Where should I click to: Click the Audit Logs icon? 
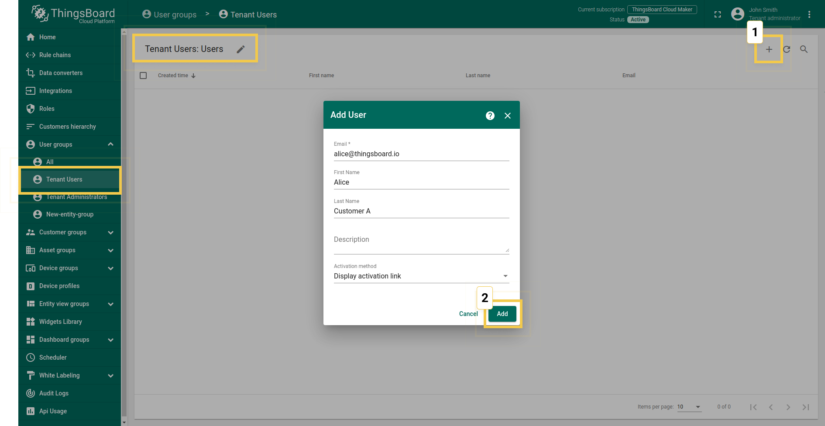tap(31, 393)
